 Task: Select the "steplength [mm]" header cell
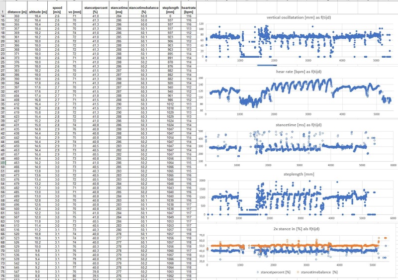[170, 8]
